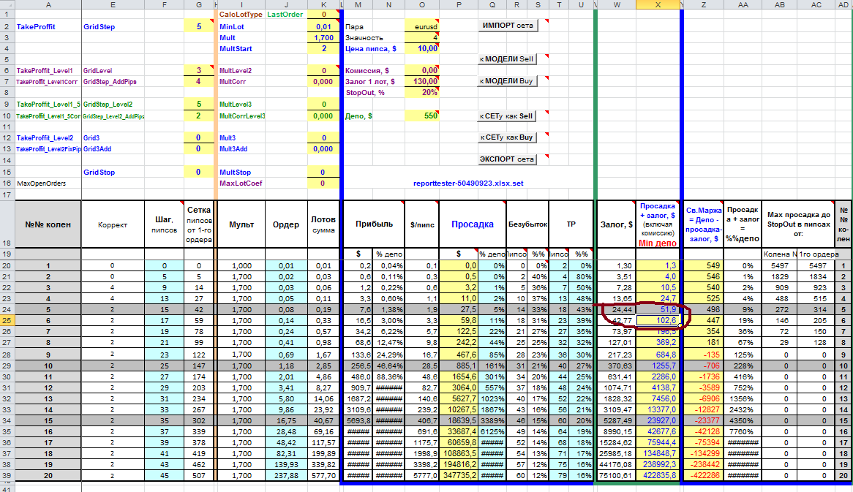Click the Мульт column heading
The height and width of the screenshot is (492, 853).
point(241,224)
